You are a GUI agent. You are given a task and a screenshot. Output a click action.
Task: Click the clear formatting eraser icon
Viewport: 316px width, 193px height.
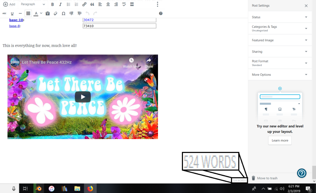(x=55, y=13)
